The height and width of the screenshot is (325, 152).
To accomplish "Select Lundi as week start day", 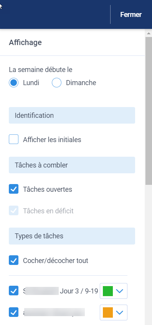I will [x=14, y=83].
